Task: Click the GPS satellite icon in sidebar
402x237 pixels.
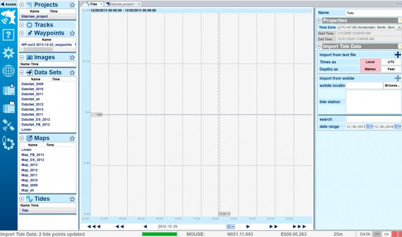Action: [8, 125]
